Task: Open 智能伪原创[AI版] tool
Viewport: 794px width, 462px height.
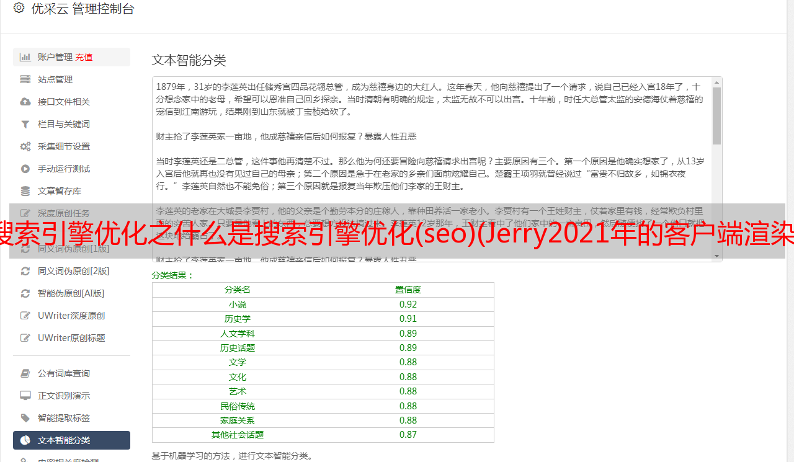Action: pos(71,293)
